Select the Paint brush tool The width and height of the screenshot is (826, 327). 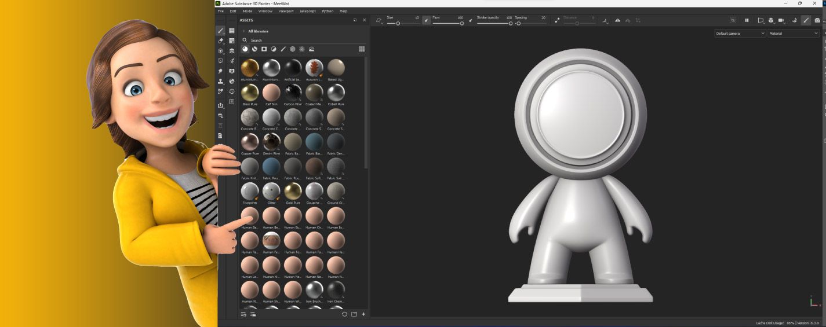[220, 31]
